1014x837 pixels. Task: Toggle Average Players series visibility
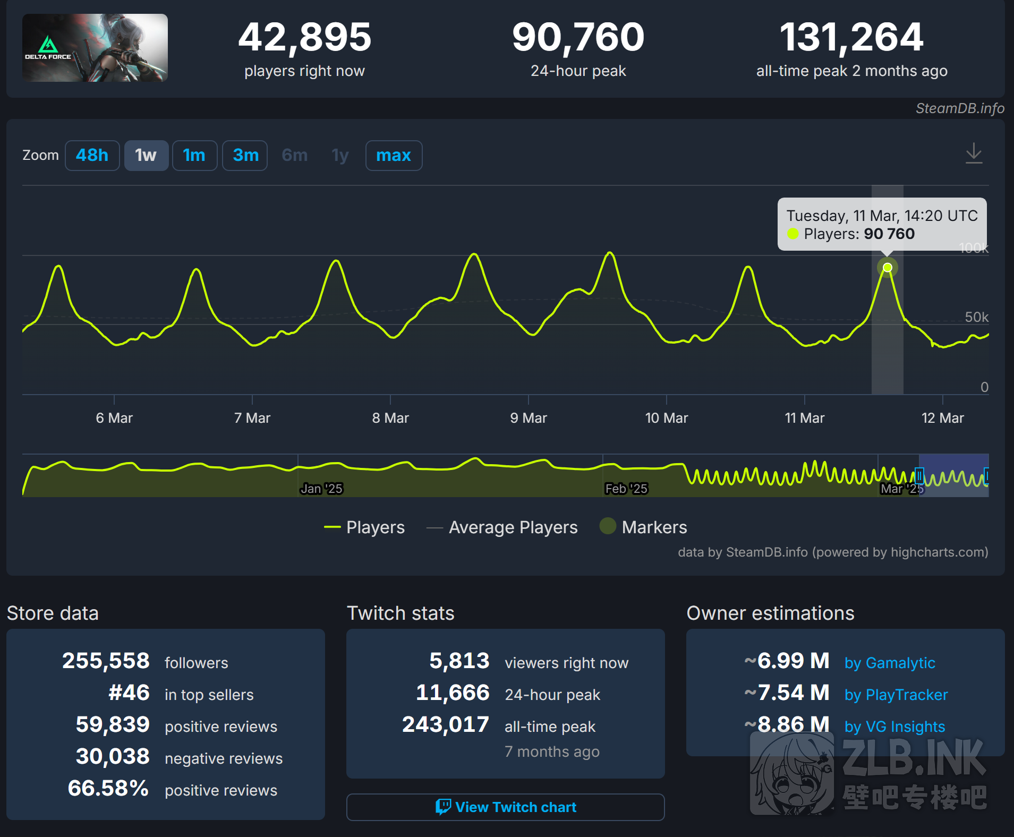[502, 527]
